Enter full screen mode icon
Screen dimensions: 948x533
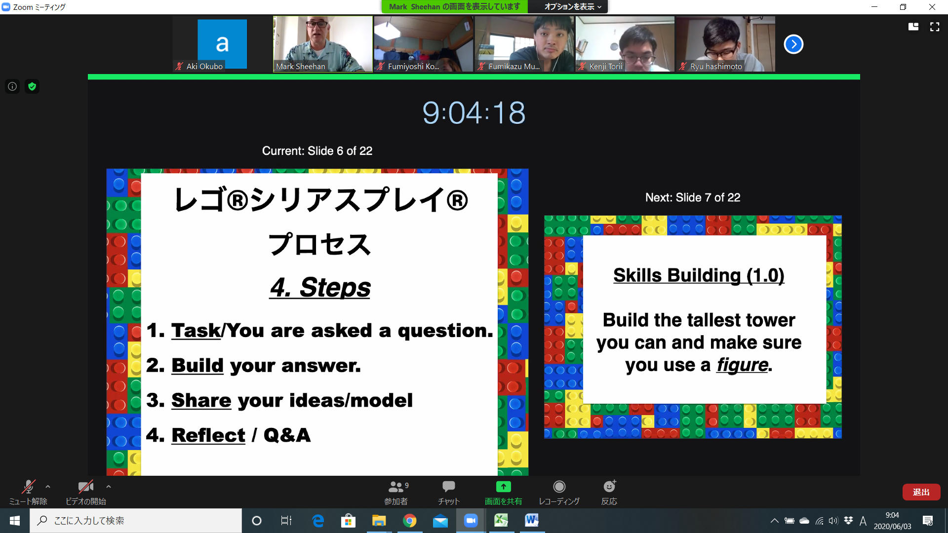[935, 27]
